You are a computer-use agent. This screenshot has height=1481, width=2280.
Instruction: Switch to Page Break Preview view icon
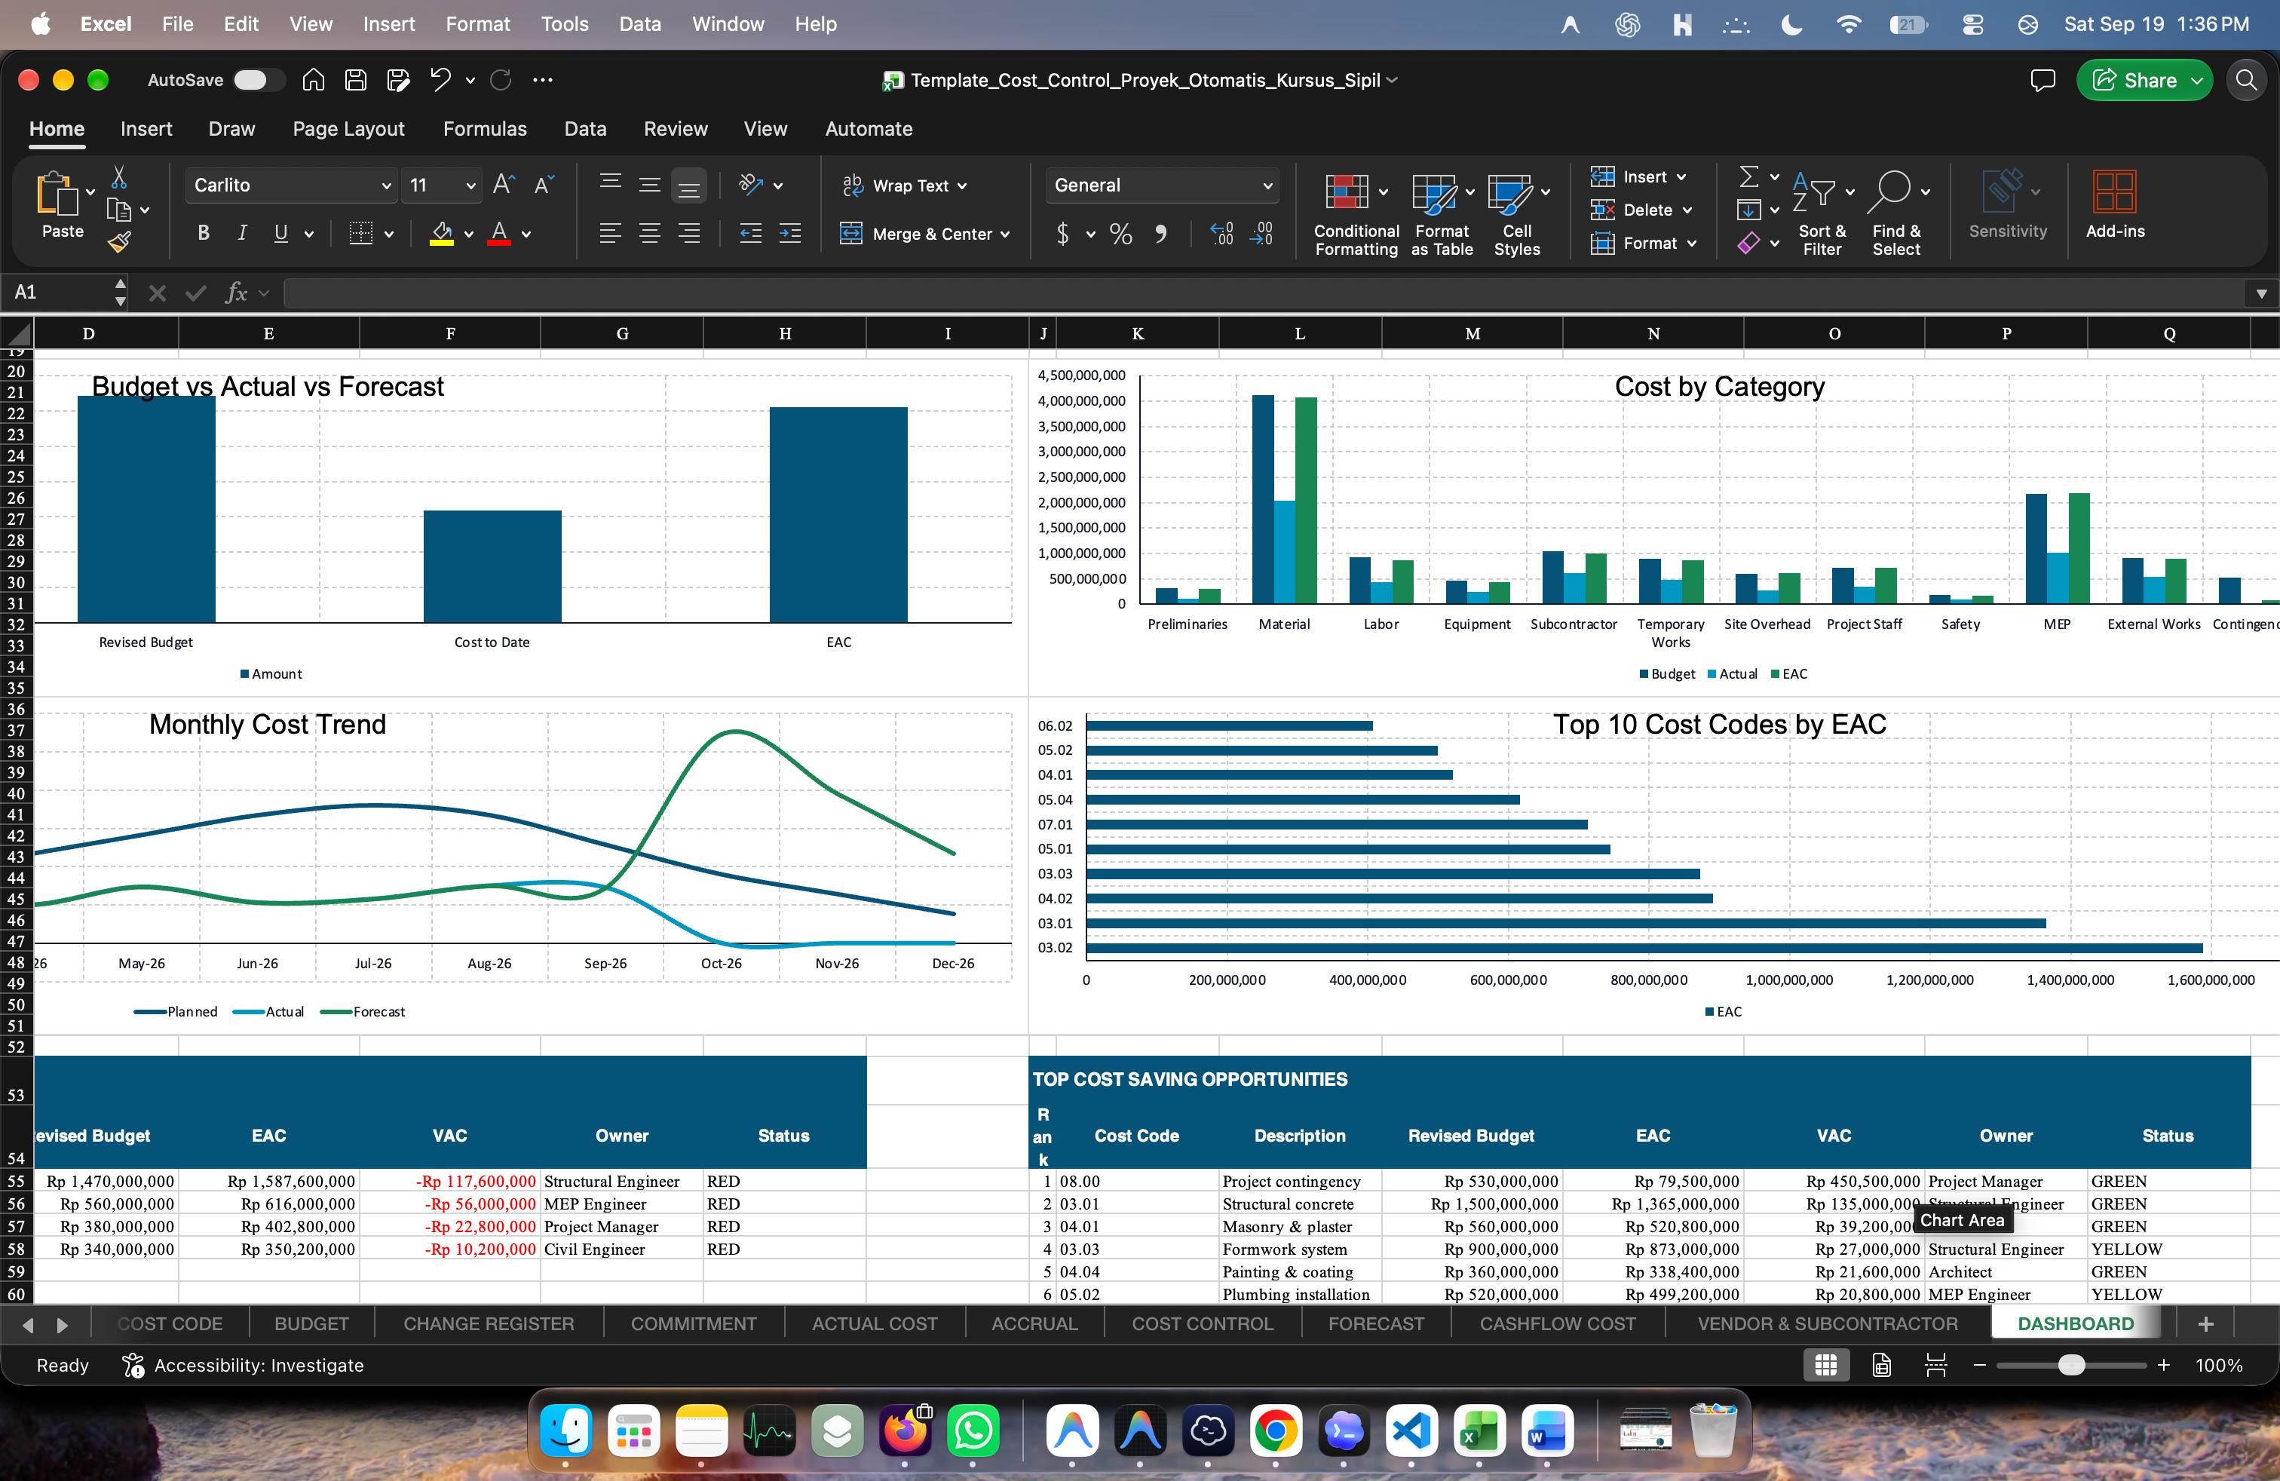pyautogui.click(x=1936, y=1365)
